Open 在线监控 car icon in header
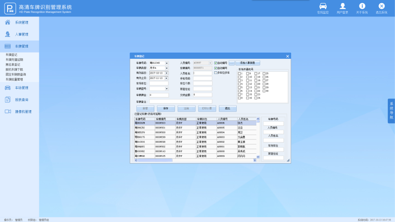 coord(323,6)
